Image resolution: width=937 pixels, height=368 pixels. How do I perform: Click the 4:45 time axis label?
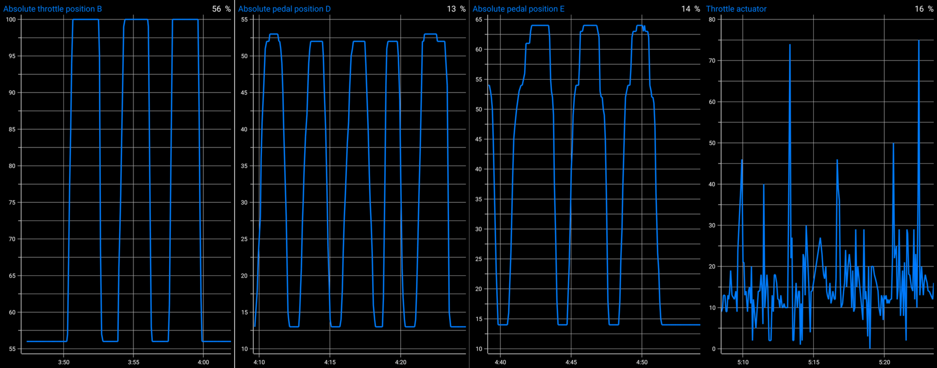[571, 362]
